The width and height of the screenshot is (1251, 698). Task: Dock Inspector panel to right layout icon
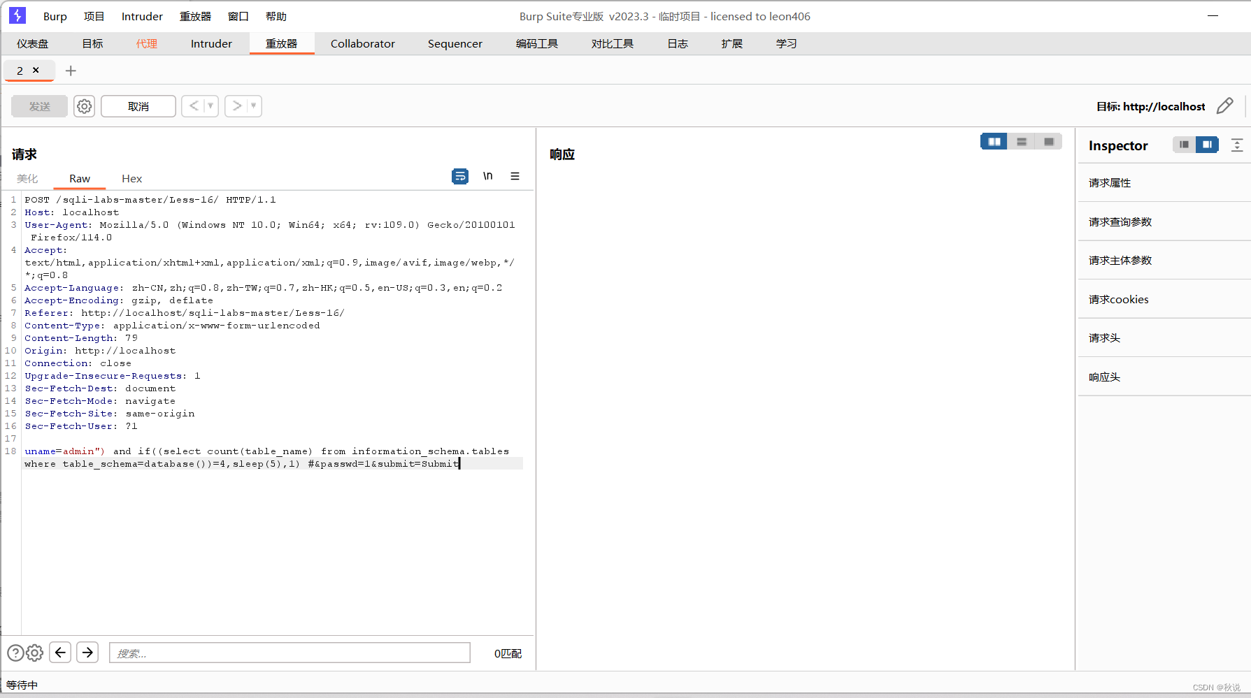(1207, 145)
